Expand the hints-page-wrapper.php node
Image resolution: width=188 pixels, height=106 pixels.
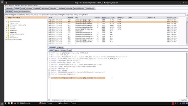click(x=7, y=25)
